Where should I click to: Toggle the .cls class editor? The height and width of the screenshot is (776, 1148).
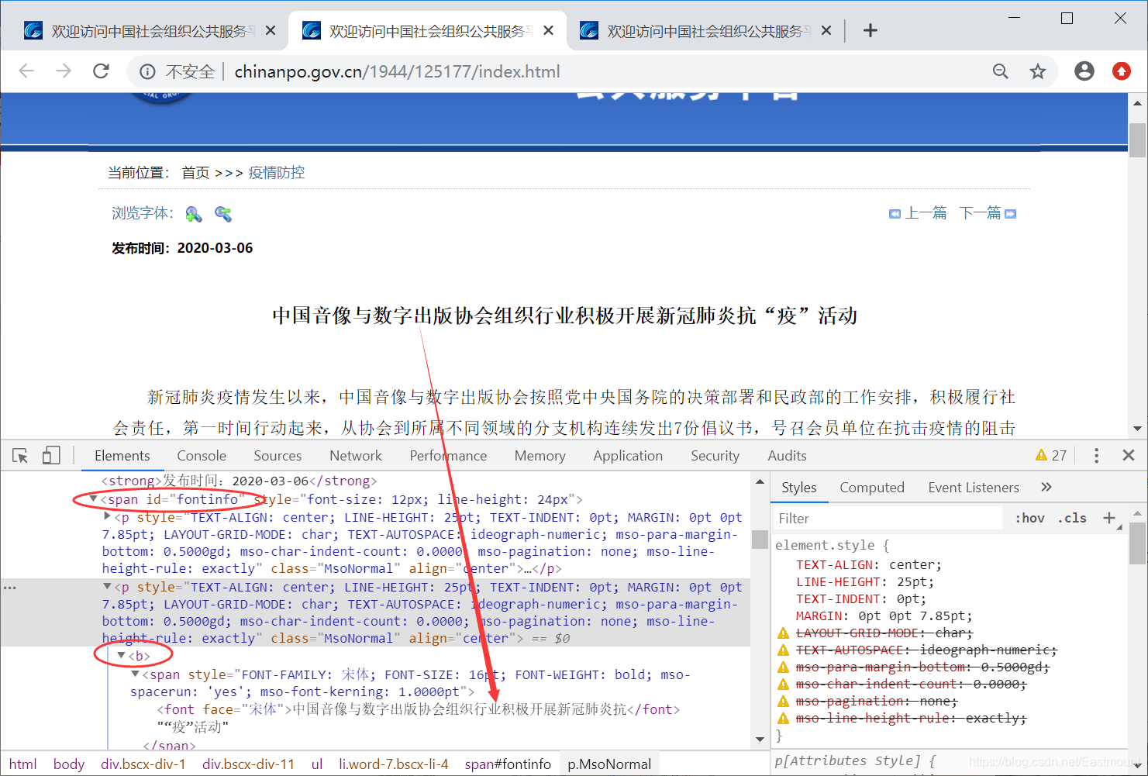coord(1072,518)
